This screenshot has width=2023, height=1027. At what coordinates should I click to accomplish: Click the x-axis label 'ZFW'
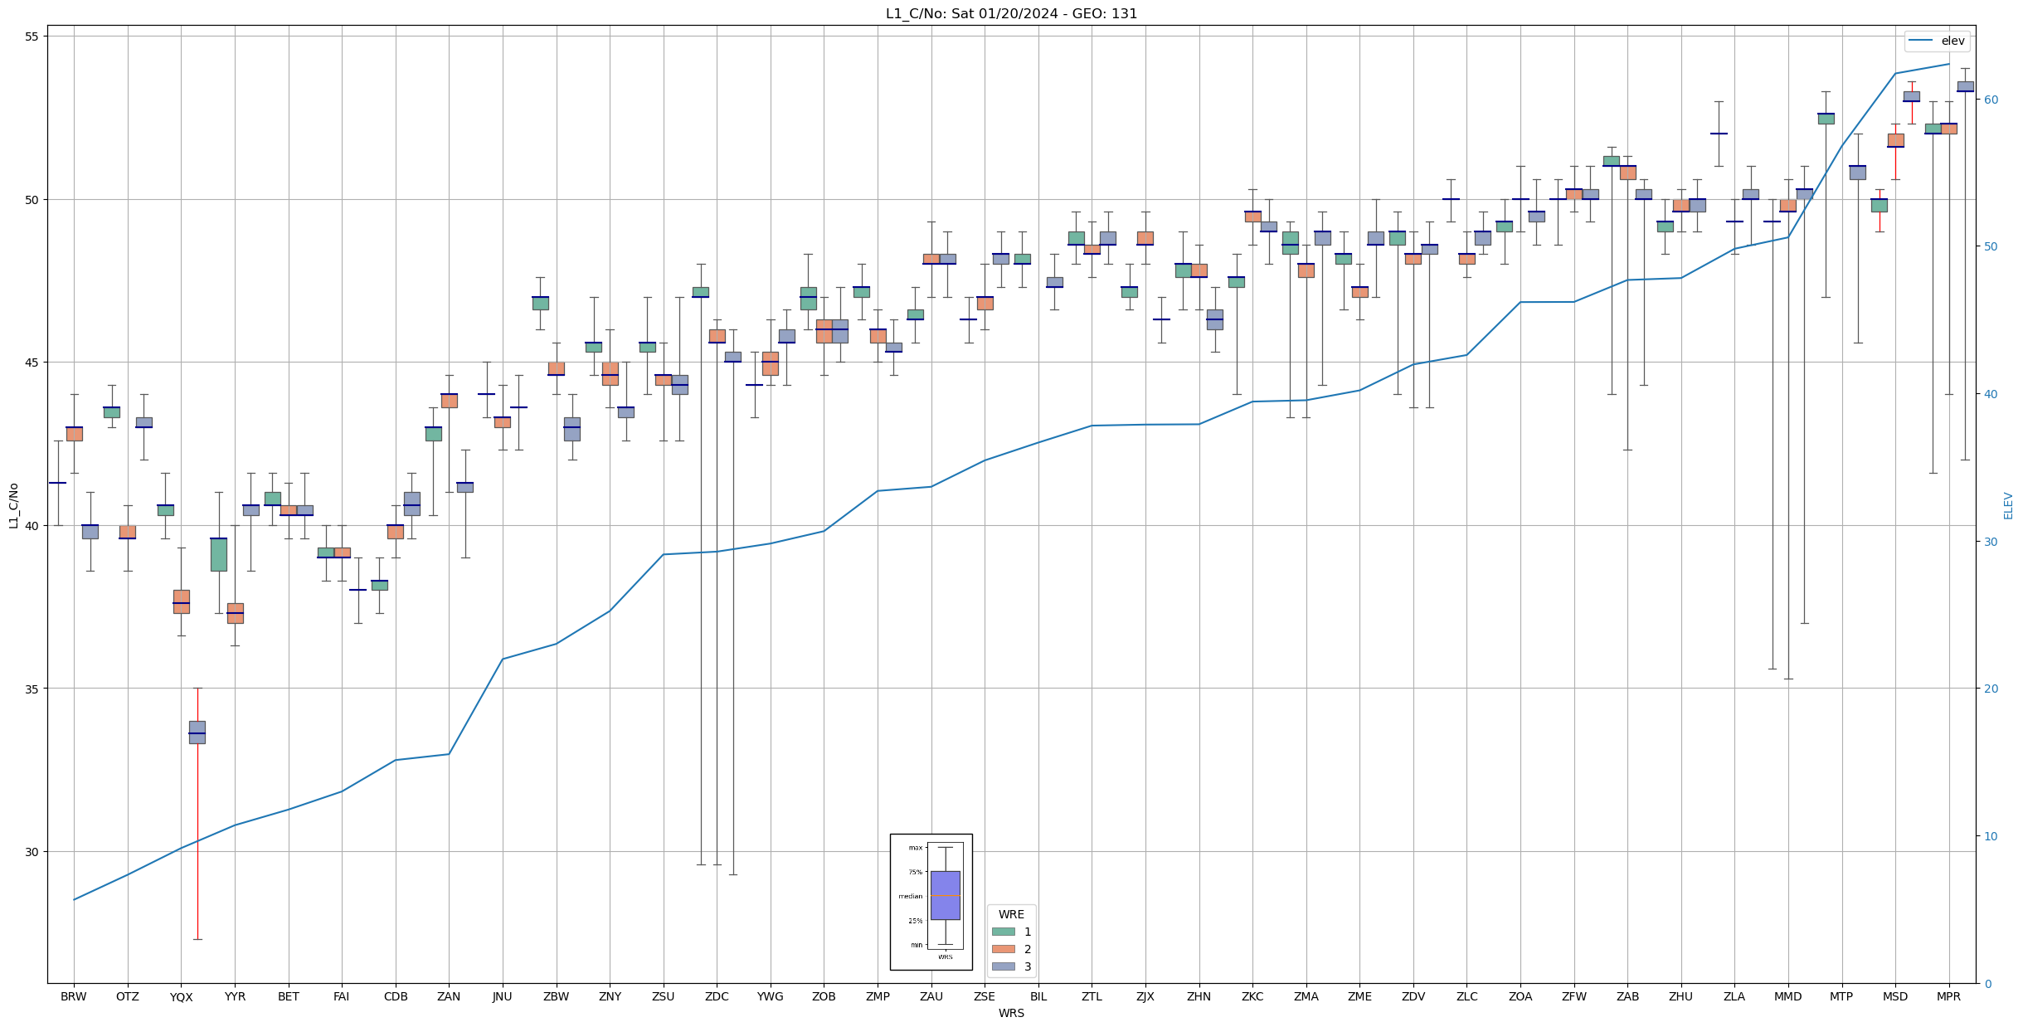pyautogui.click(x=1574, y=996)
